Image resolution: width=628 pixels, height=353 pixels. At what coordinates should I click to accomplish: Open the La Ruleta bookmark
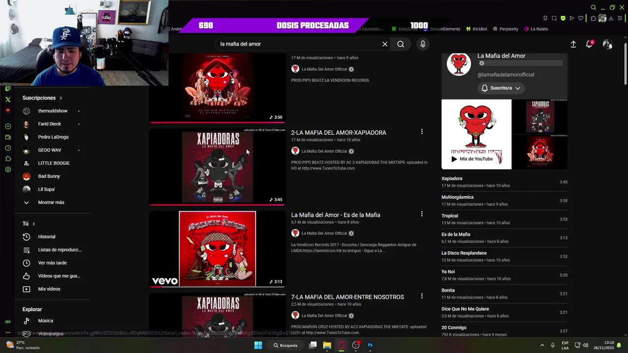coord(536,29)
